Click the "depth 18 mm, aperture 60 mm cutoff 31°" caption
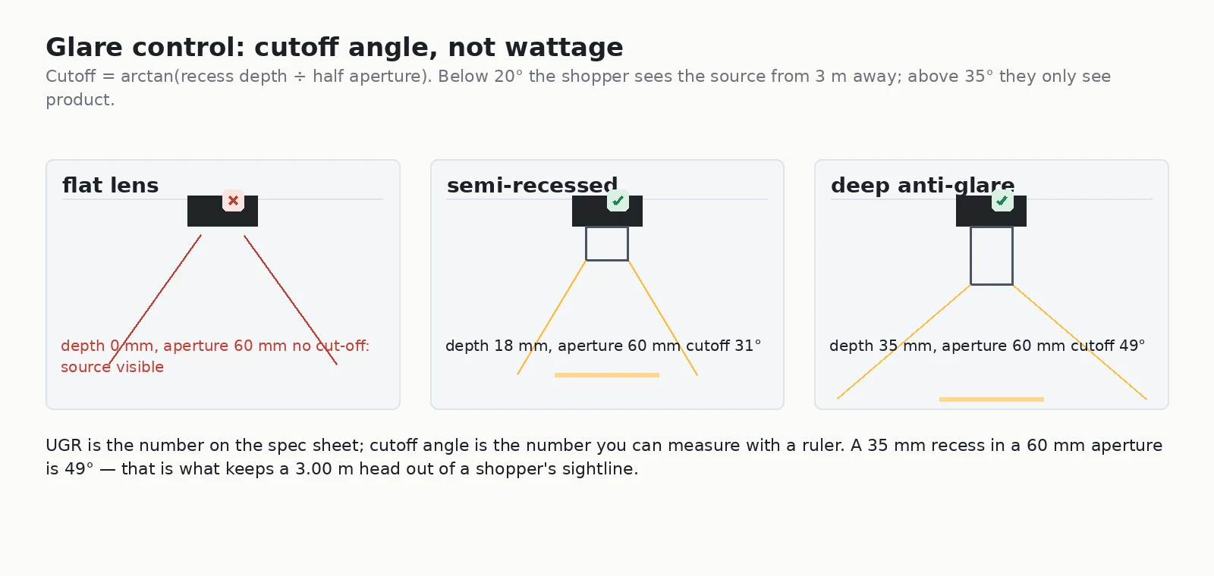The height and width of the screenshot is (576, 1214). tap(603, 346)
